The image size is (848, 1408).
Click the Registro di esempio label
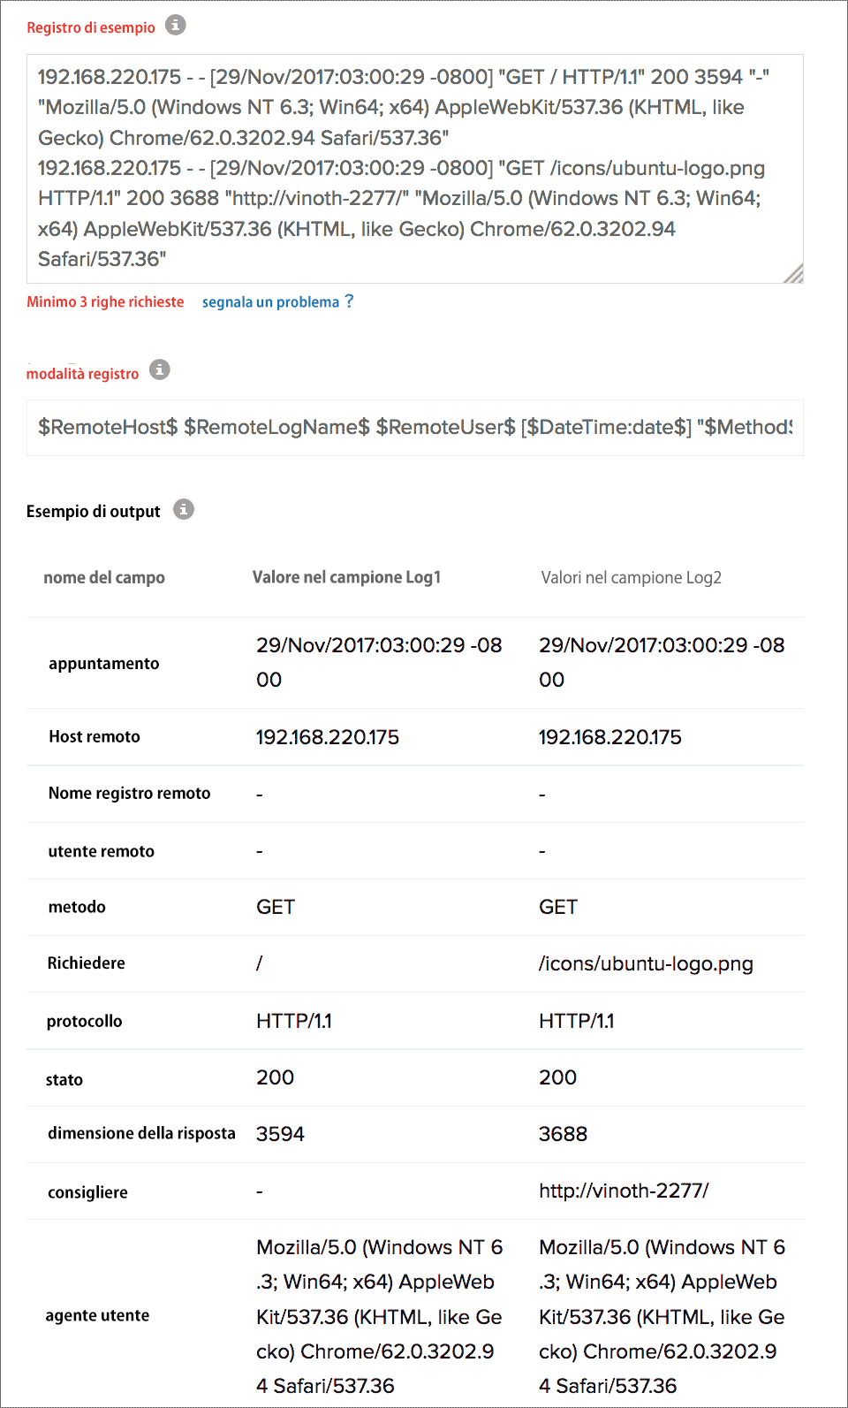pos(90,28)
